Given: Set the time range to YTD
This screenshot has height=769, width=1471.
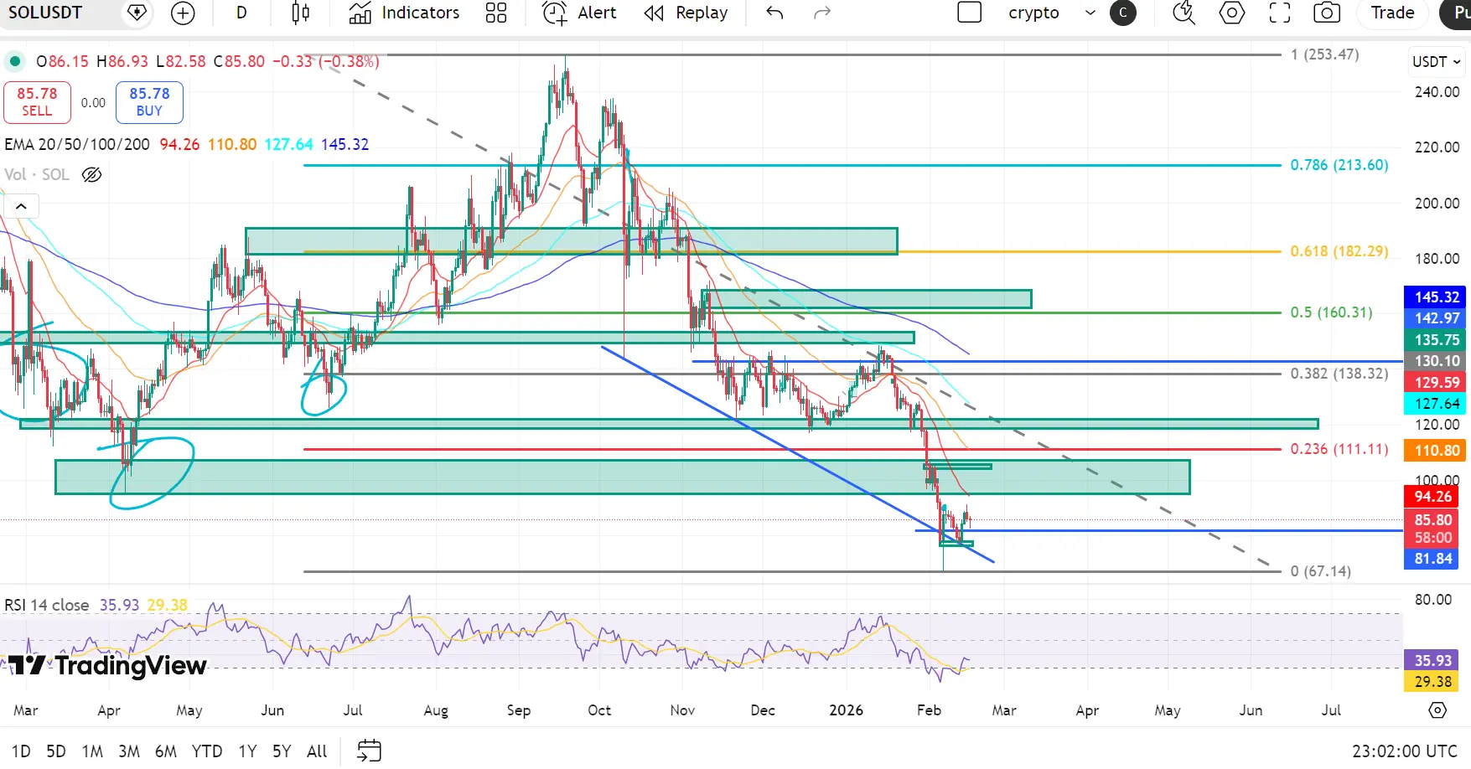Looking at the screenshot, I should [207, 751].
